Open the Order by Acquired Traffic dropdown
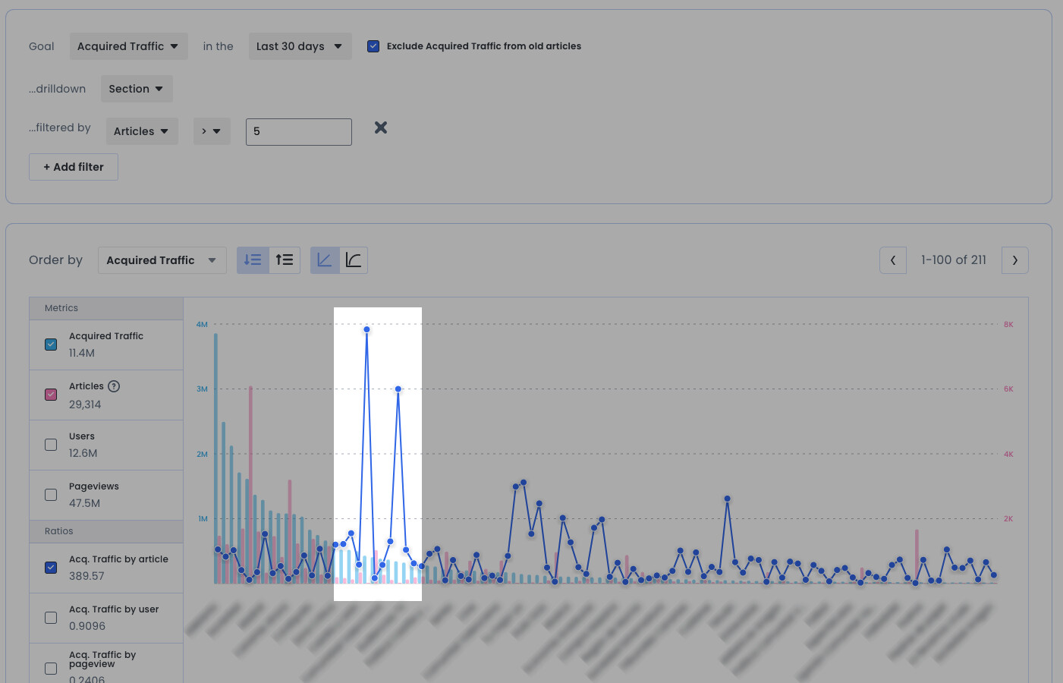The image size is (1063, 683). (162, 260)
